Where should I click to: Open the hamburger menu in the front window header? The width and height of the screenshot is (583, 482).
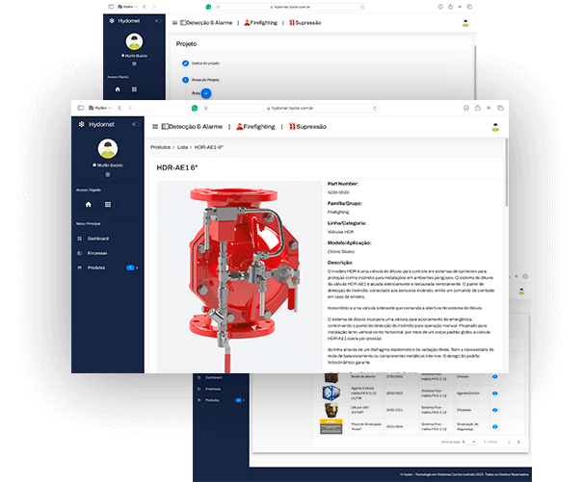coord(155,127)
